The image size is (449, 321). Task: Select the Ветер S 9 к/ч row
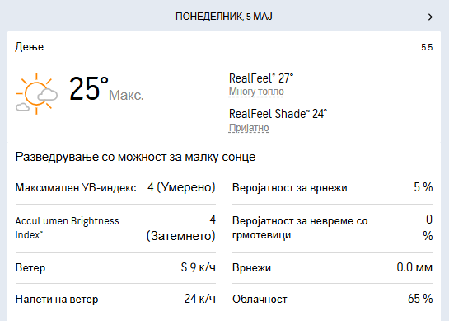tap(115, 267)
